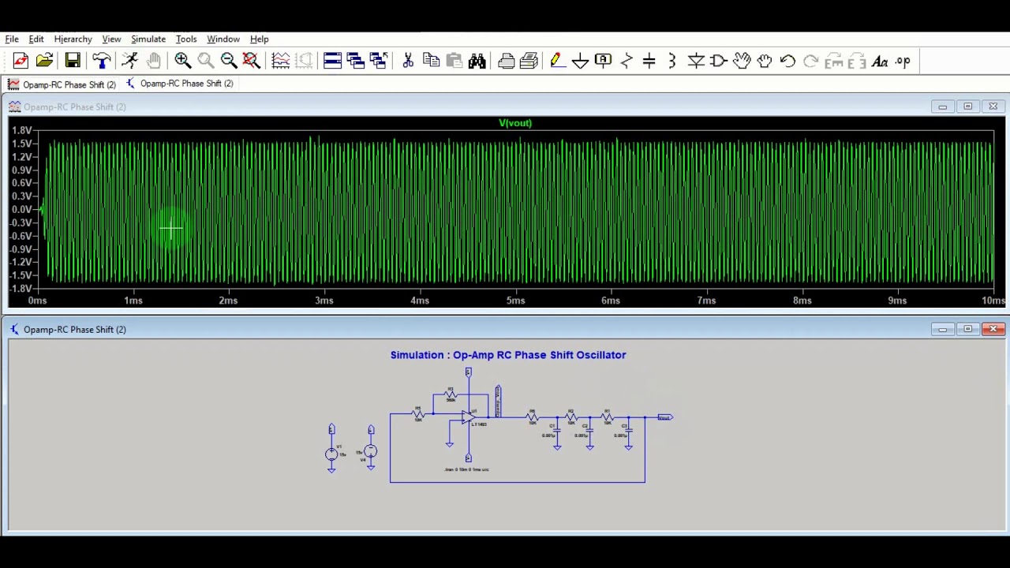Switch to the schematic Opamp-RC Phase Shift tab
1010x568 pixels.
[181, 84]
